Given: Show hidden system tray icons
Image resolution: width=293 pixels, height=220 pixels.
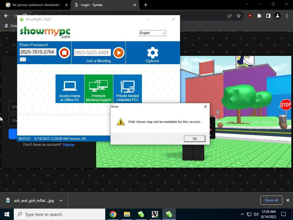Looking at the screenshot, I should click(242, 214).
